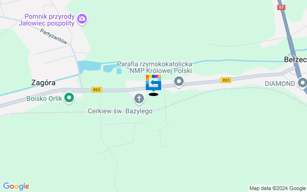Select the green Boisko Orlik pin
Image resolution: width=307 pixels, height=192 pixels.
pos(69,98)
